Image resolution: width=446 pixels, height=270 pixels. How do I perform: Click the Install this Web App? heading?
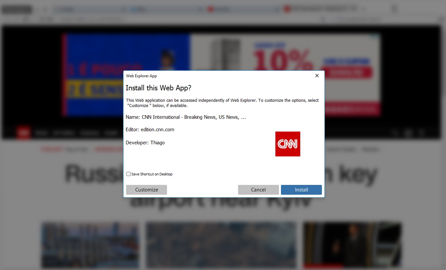(158, 88)
